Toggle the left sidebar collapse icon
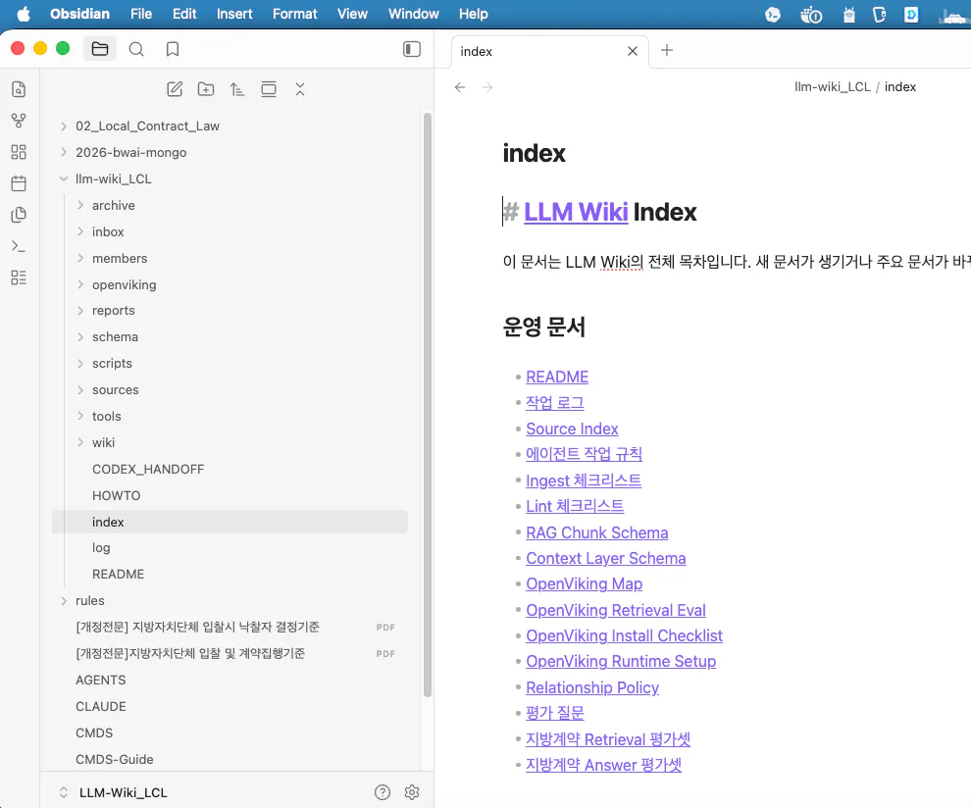The image size is (971, 808). click(412, 49)
